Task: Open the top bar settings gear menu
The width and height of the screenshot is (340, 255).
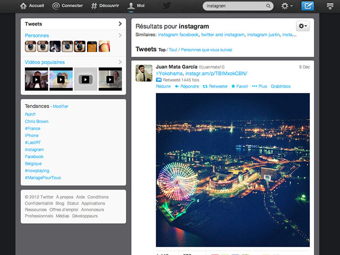Action: pos(287,6)
